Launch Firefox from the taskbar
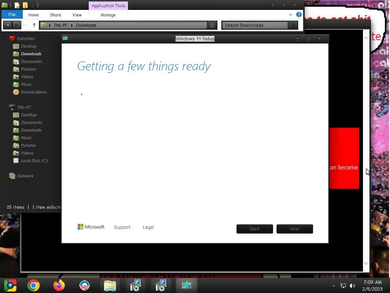Viewport: 390px width, 293px height. click(59, 285)
